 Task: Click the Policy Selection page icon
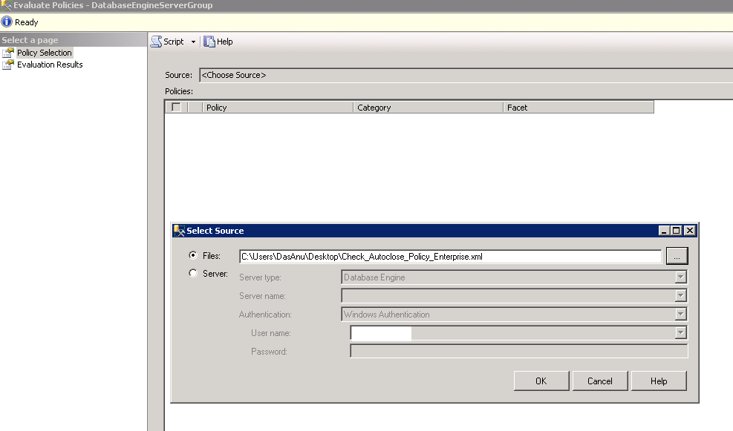point(8,53)
